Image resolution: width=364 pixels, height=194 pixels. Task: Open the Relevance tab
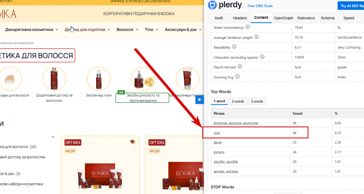coord(306,18)
